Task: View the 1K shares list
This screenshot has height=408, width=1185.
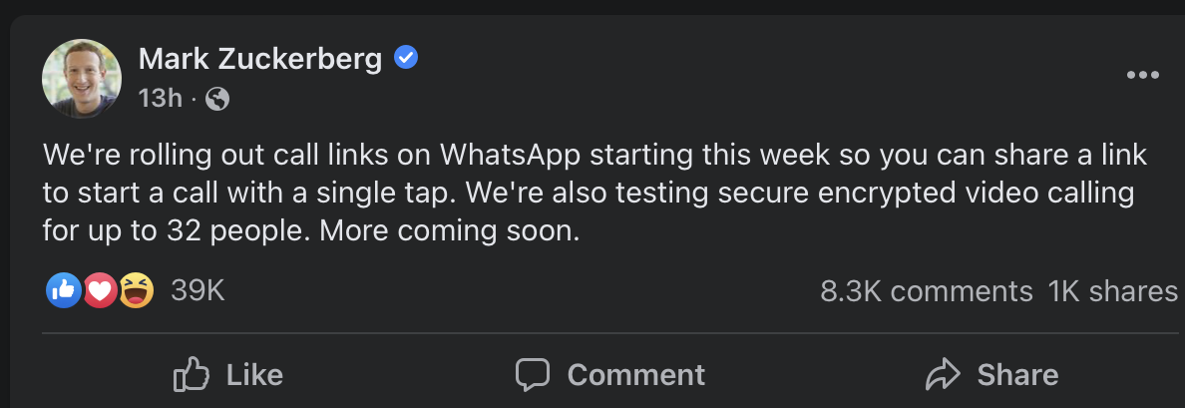Action: pos(1113,291)
